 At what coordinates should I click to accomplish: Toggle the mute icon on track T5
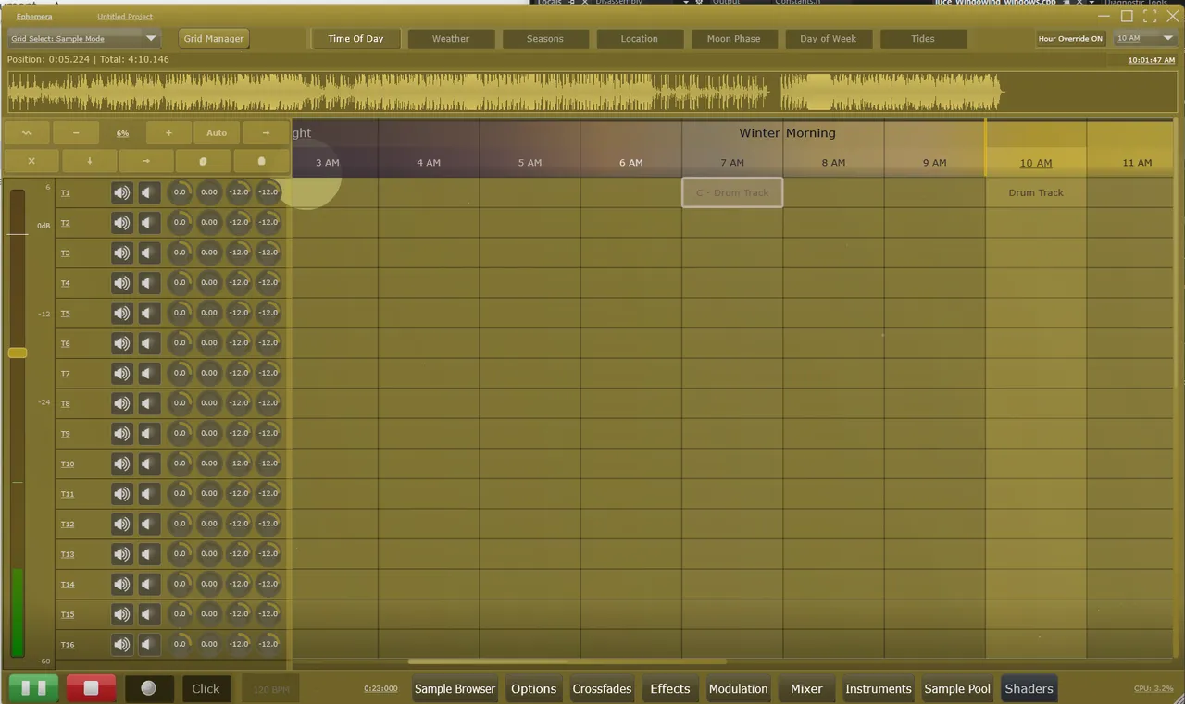pyautogui.click(x=148, y=314)
